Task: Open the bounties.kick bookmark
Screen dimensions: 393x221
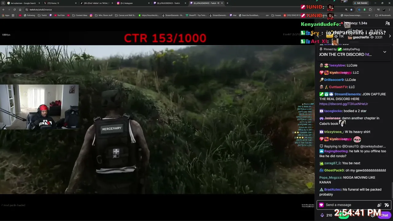Action: tap(149, 15)
